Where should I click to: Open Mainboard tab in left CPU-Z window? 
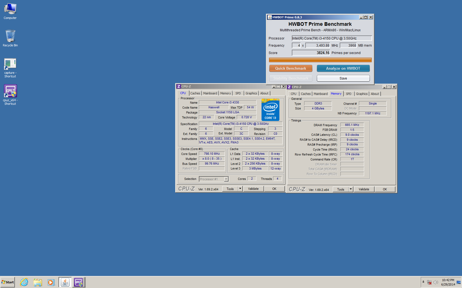(210, 93)
